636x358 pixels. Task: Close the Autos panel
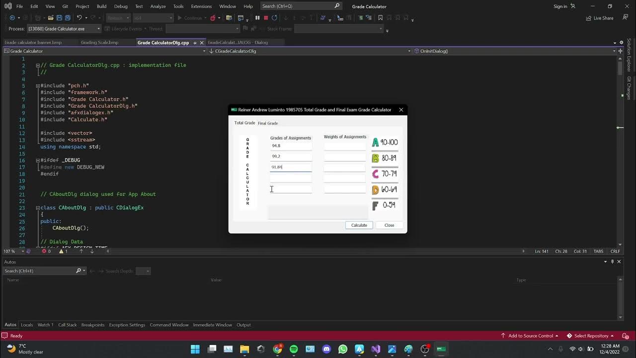pos(619,262)
